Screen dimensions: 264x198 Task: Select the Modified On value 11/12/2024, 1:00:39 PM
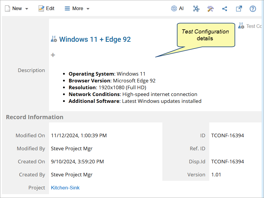(x=79, y=135)
